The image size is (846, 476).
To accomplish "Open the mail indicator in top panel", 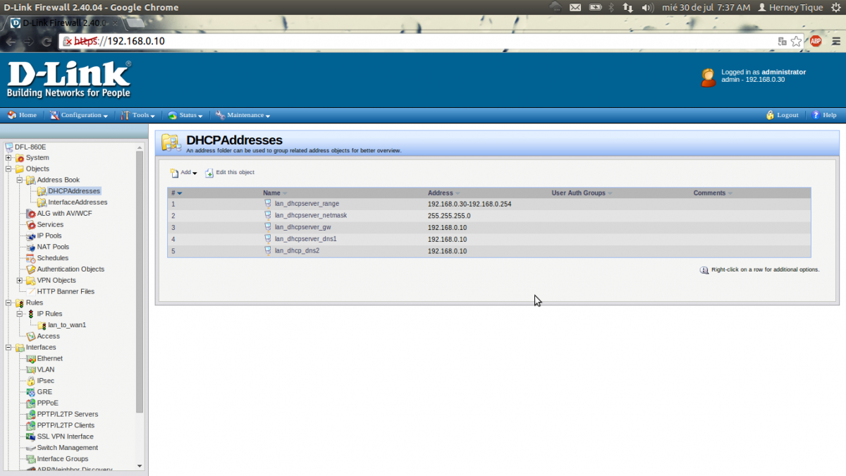I will [x=575, y=7].
